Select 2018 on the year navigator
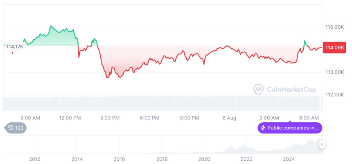Image resolution: width=352 pixels, height=164 pixels. 162,159
